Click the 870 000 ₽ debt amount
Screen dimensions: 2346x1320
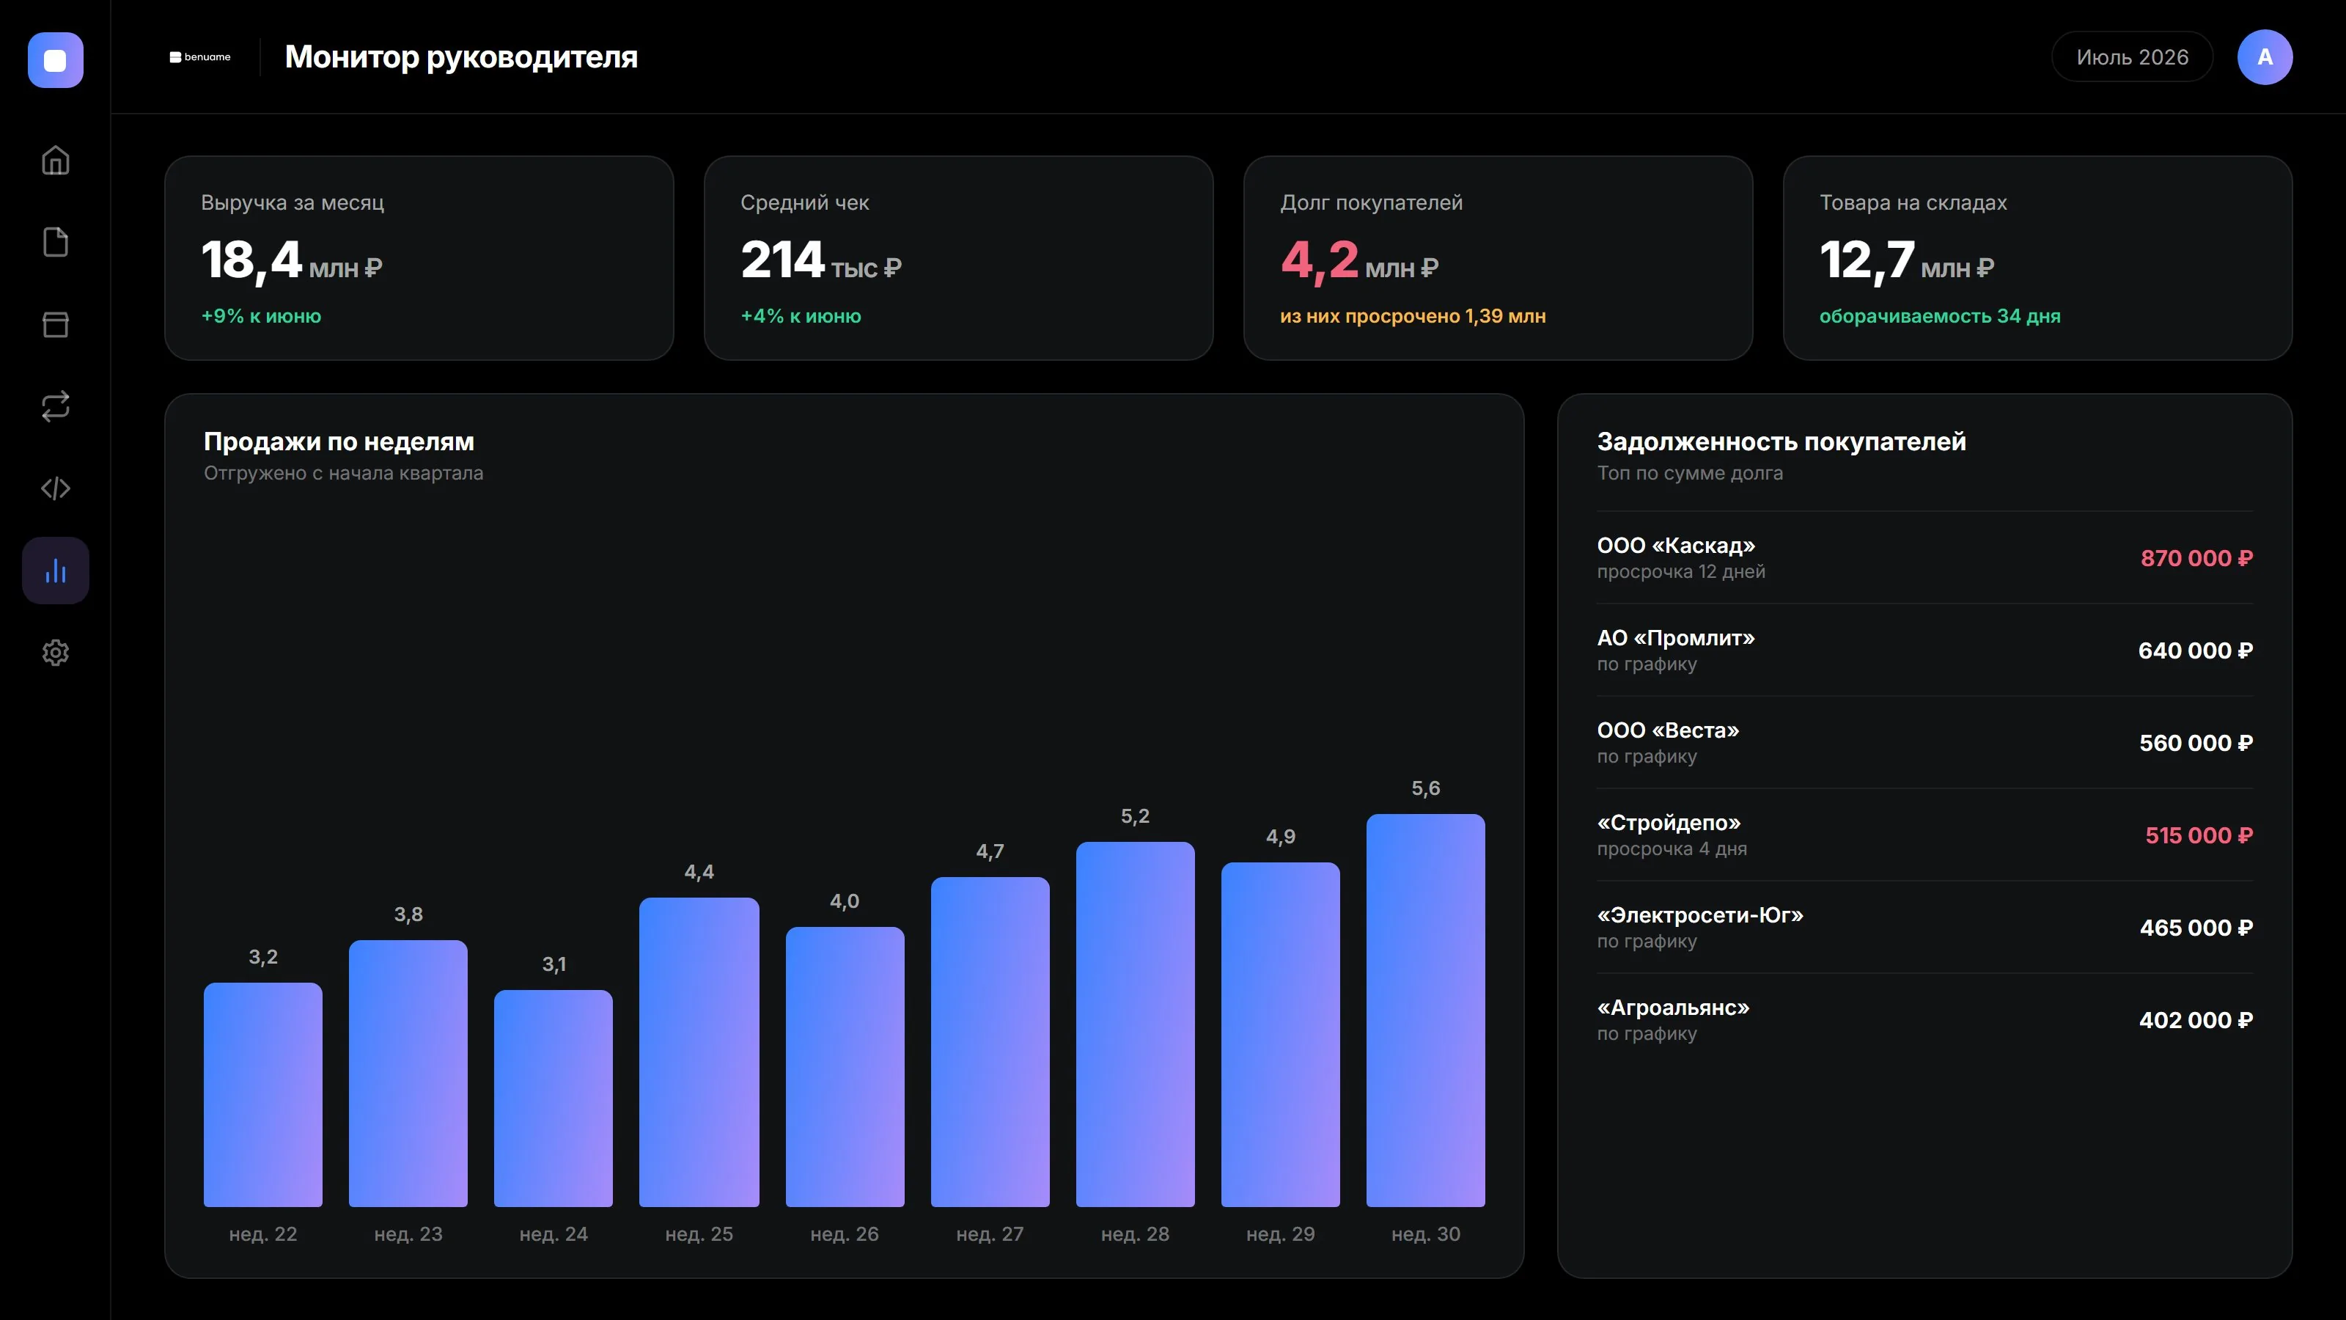coord(2196,558)
